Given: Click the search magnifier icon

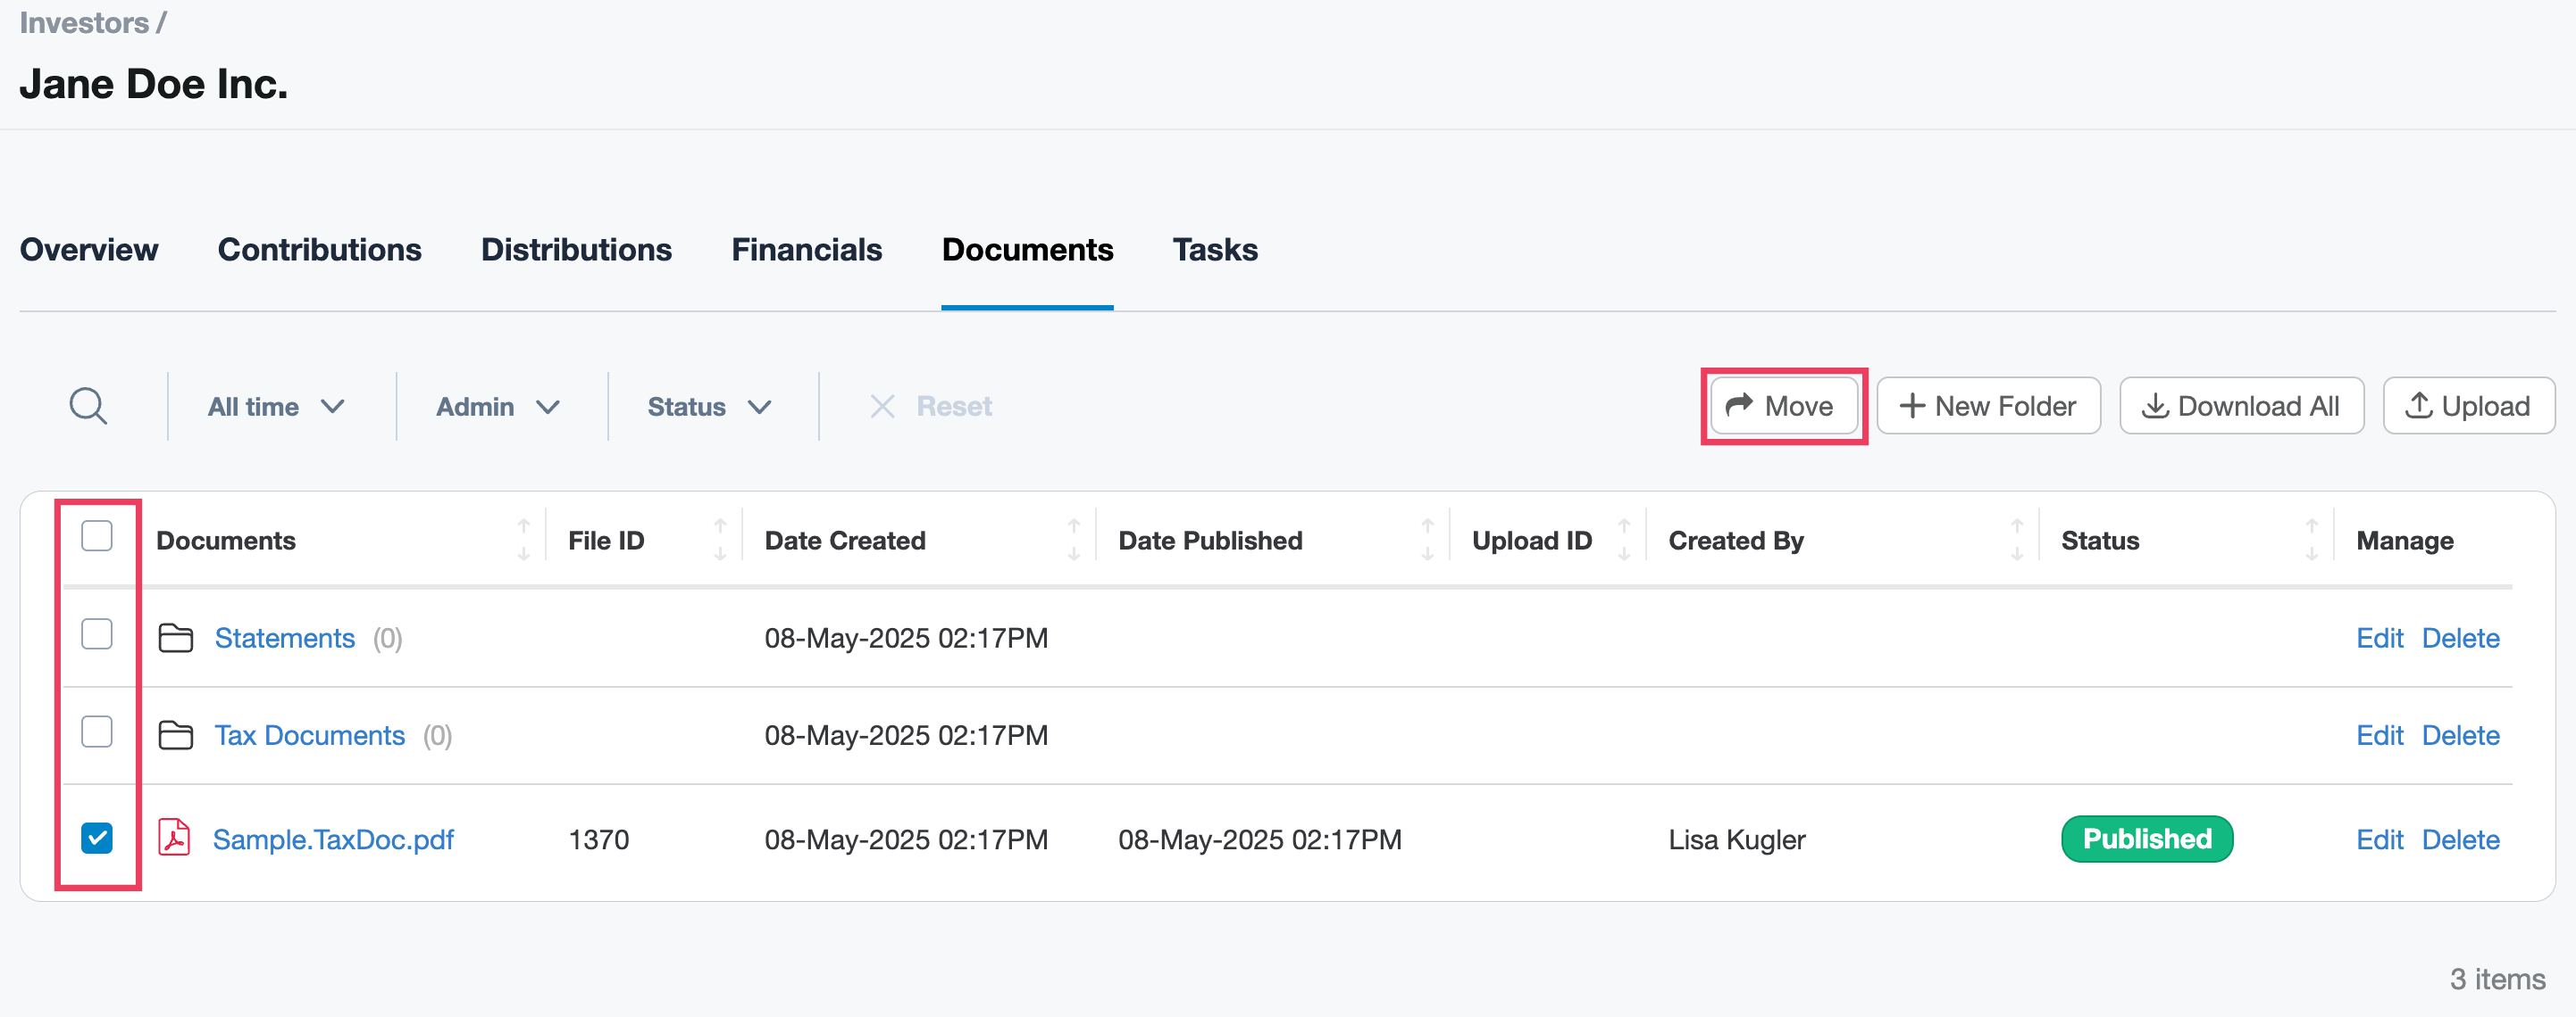Looking at the screenshot, I should point(88,407).
